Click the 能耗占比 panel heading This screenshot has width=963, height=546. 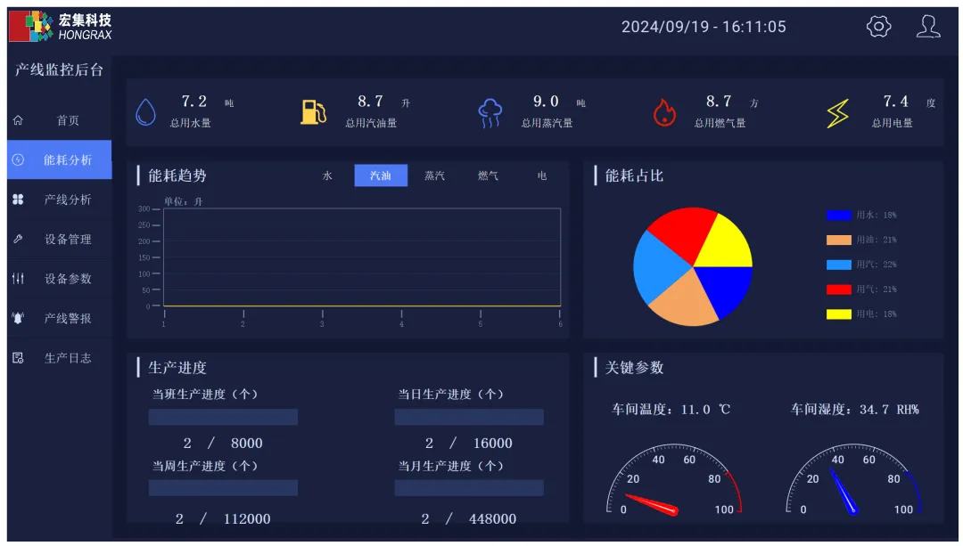(x=634, y=176)
